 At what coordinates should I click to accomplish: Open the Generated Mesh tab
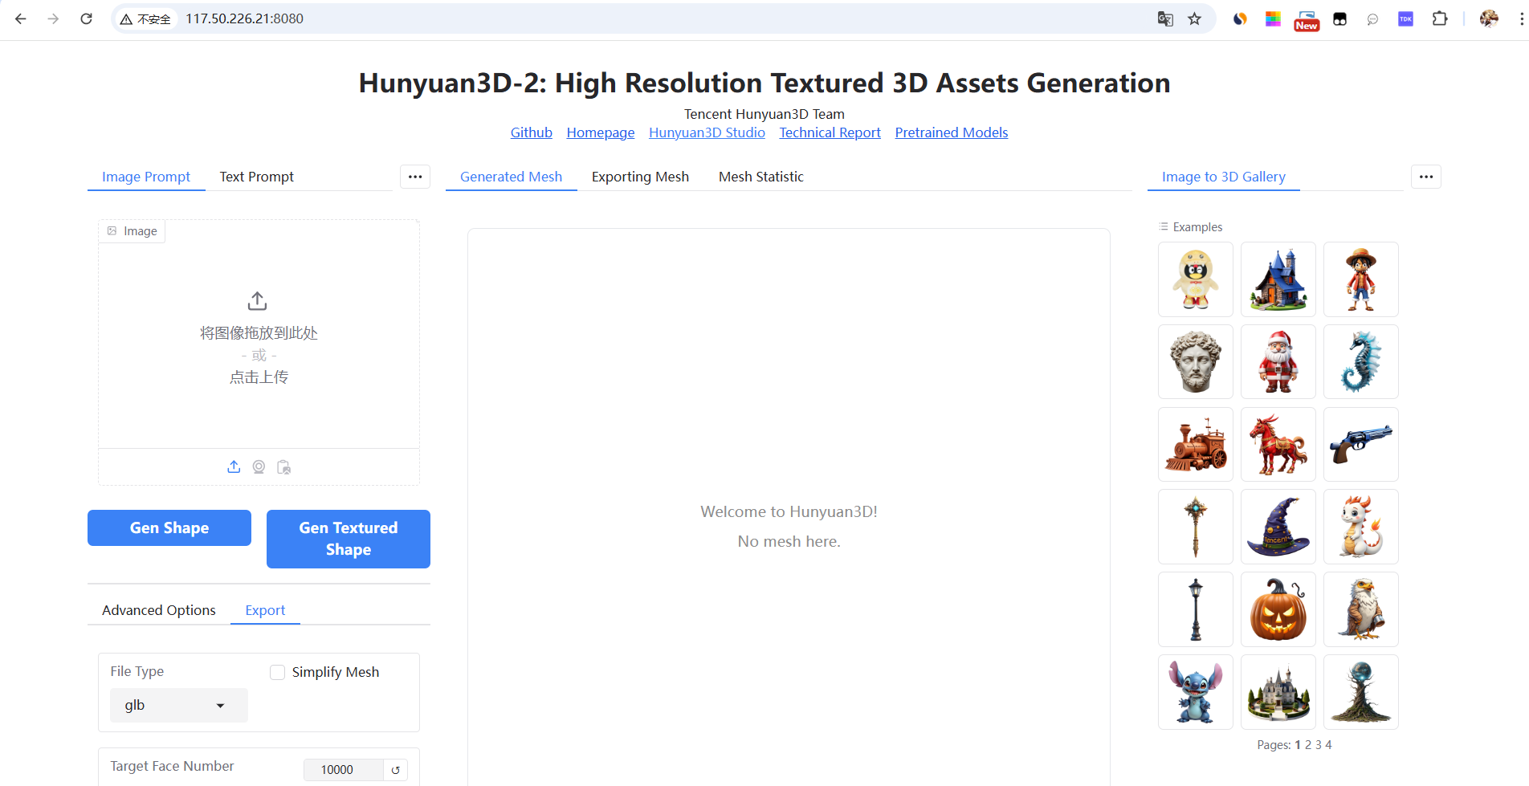(x=511, y=177)
